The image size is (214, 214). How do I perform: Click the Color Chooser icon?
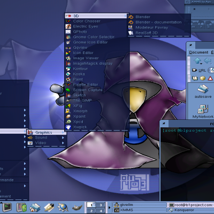[x=68, y=21]
